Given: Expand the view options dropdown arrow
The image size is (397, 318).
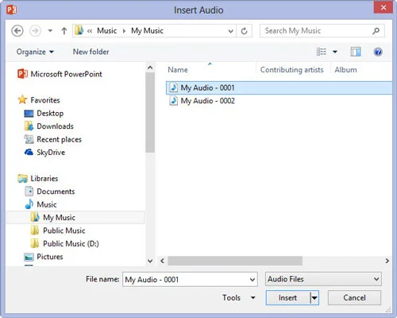Looking at the screenshot, I should coord(335,52).
